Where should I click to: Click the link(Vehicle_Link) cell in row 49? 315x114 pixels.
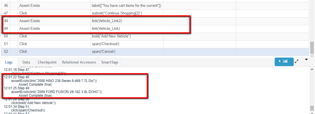127,28
